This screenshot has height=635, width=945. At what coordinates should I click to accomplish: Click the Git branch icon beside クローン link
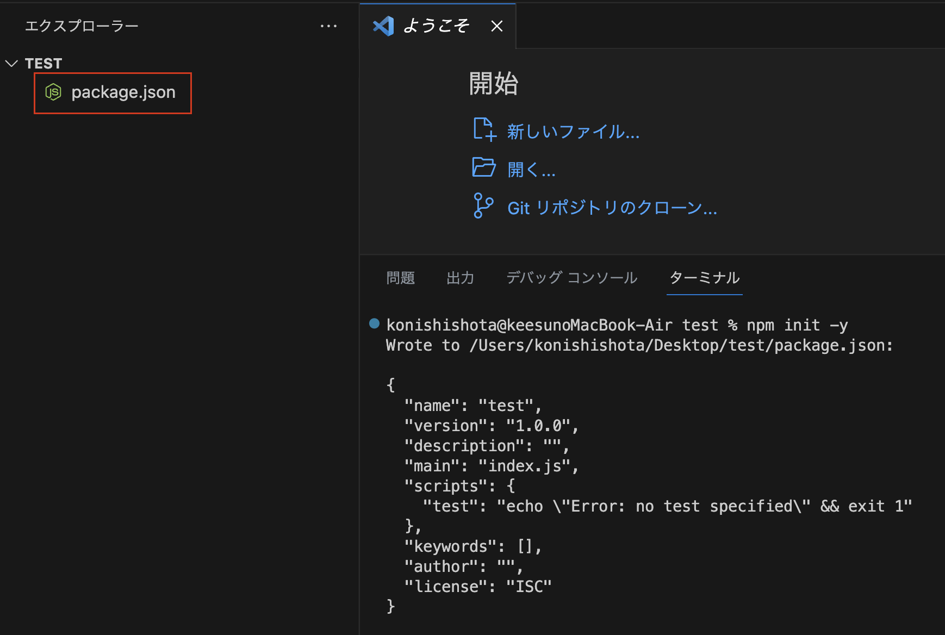[x=483, y=207]
